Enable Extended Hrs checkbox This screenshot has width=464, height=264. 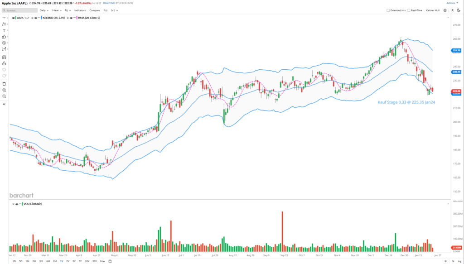[x=388, y=10]
